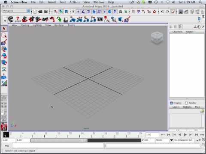Enable Snap to View Planes icon
Screen dimensions: 206x154
(x=149, y=12)
